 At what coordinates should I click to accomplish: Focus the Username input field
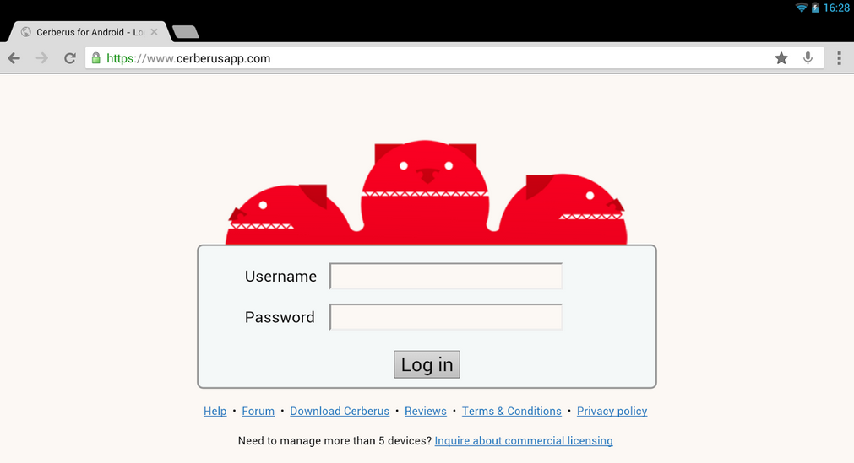446,277
